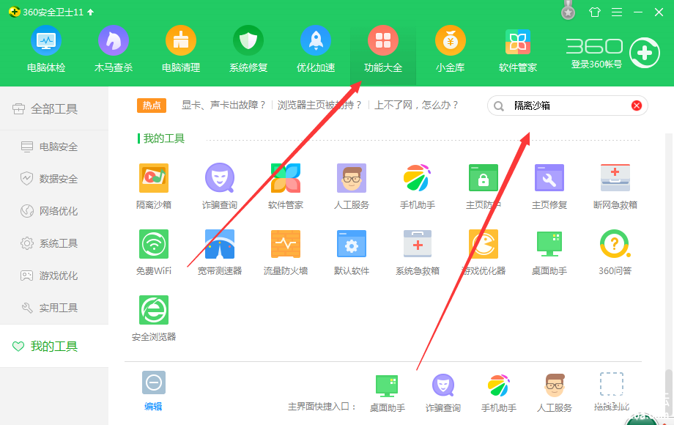
Task: Launch the 安全浏览器 tool
Action: [x=154, y=318]
